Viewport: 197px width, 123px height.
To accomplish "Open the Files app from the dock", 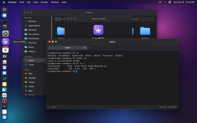I will 4,15.
